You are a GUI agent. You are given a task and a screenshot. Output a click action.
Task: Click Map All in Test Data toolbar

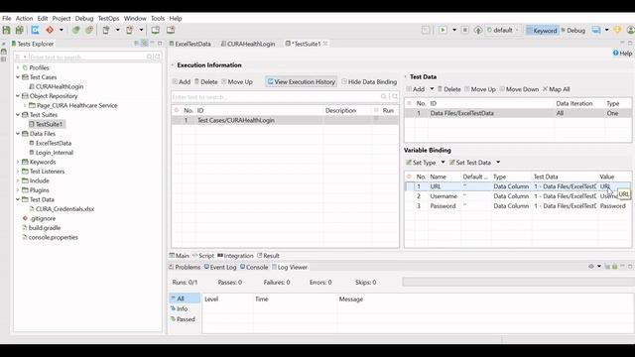coord(556,89)
